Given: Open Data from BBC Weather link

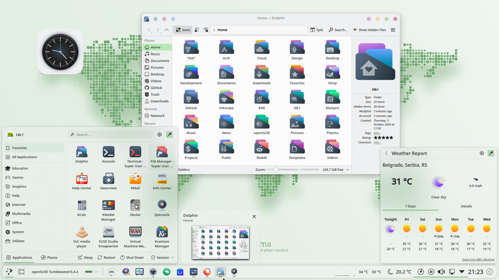Looking at the screenshot, I should pos(478,260).
